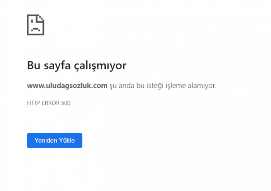This screenshot has height=191, width=271.
Task: Click the number 500 in the error code
Action: pos(66,103)
